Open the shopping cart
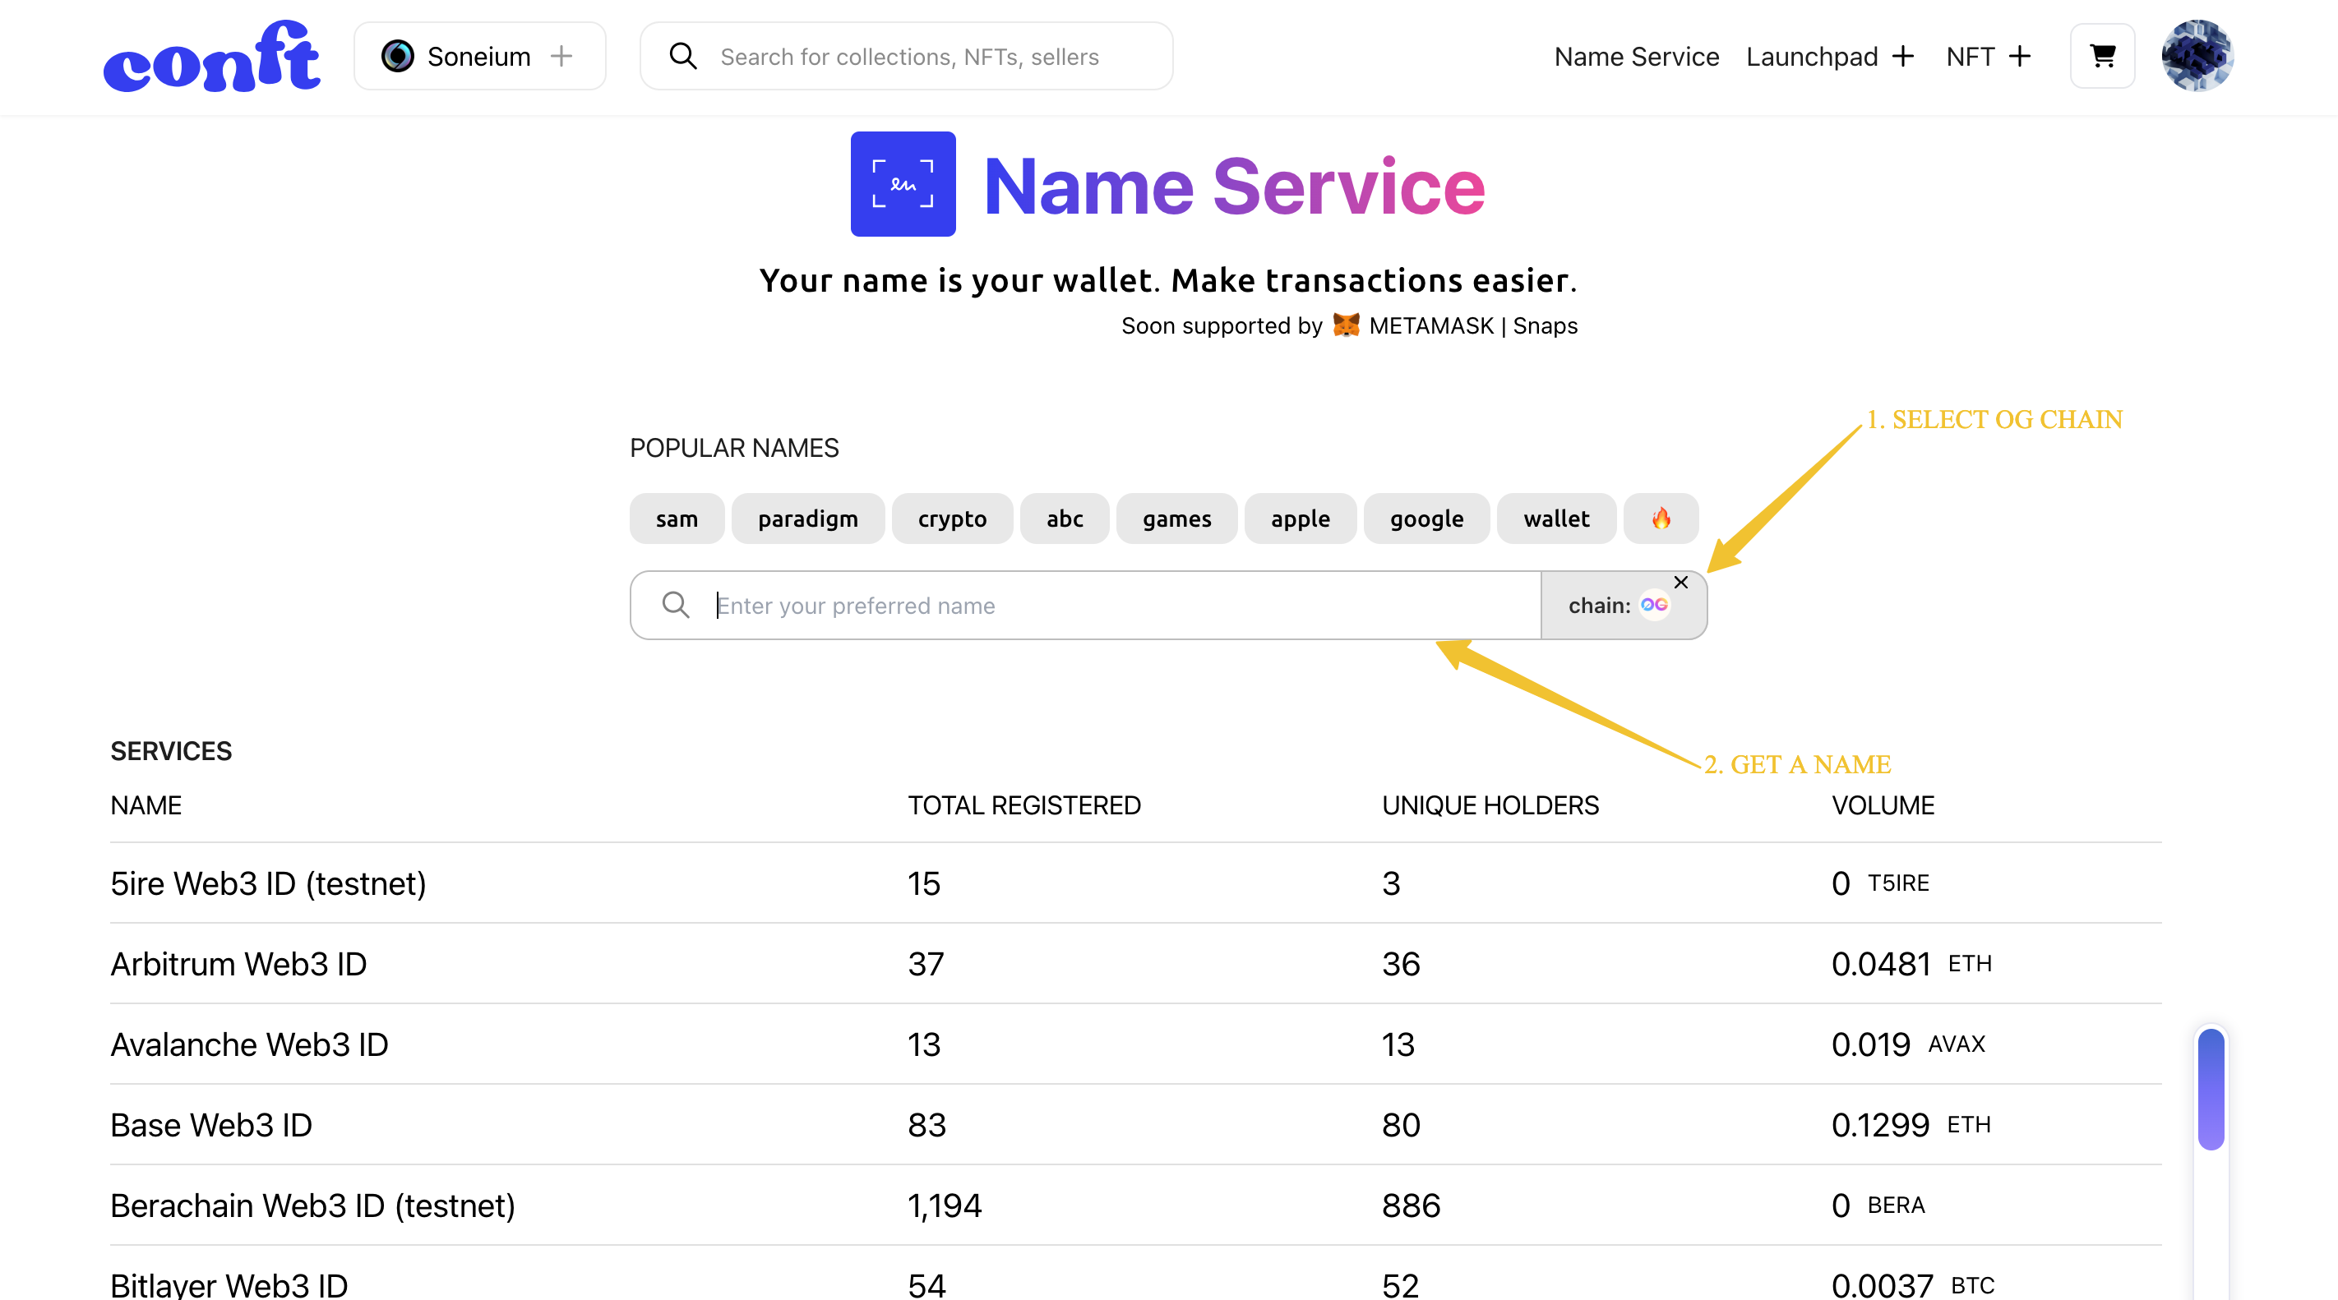The image size is (2338, 1300). [2102, 56]
